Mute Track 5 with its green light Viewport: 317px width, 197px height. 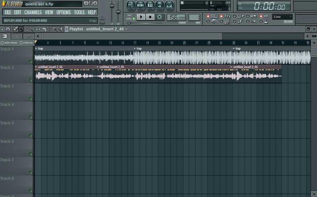click(30, 135)
